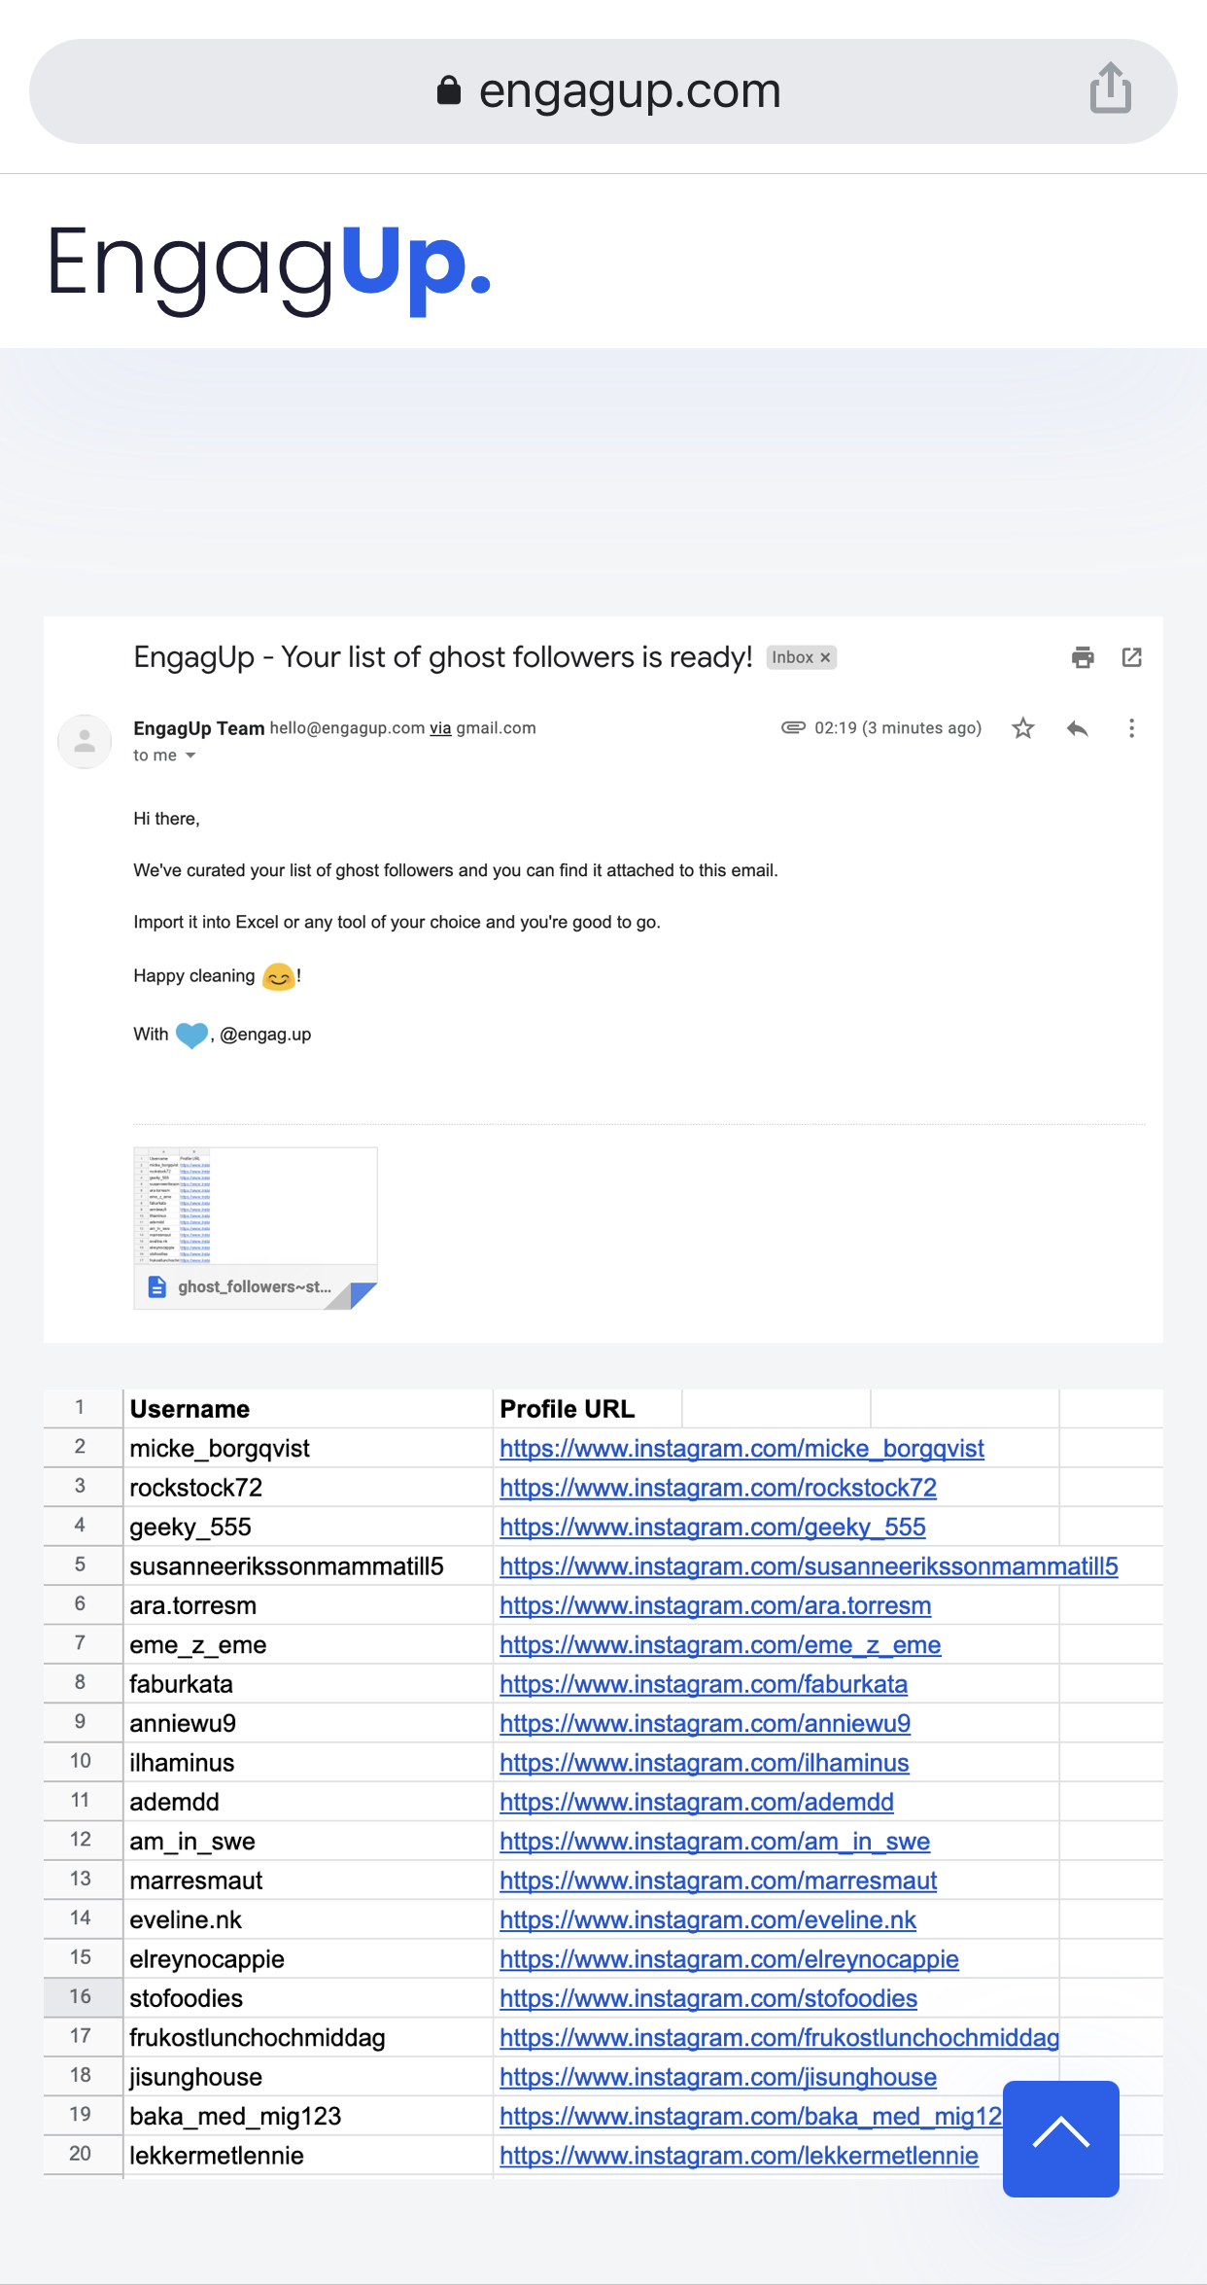Click the reply arrow icon

[1077, 728]
